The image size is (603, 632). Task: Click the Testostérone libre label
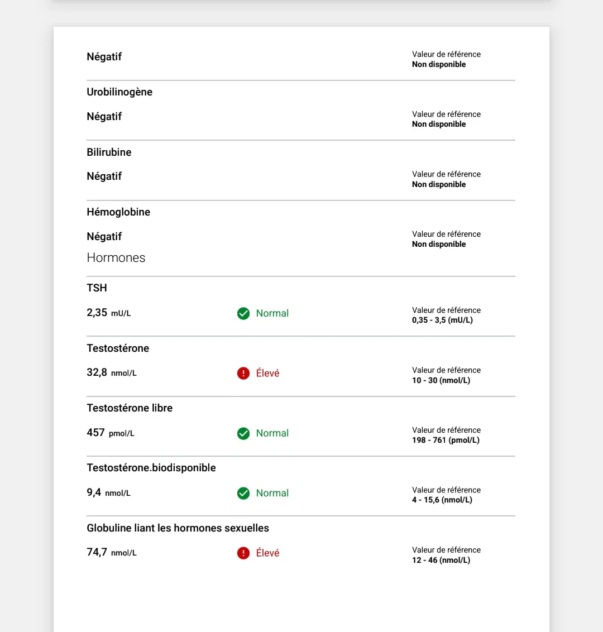(x=130, y=408)
